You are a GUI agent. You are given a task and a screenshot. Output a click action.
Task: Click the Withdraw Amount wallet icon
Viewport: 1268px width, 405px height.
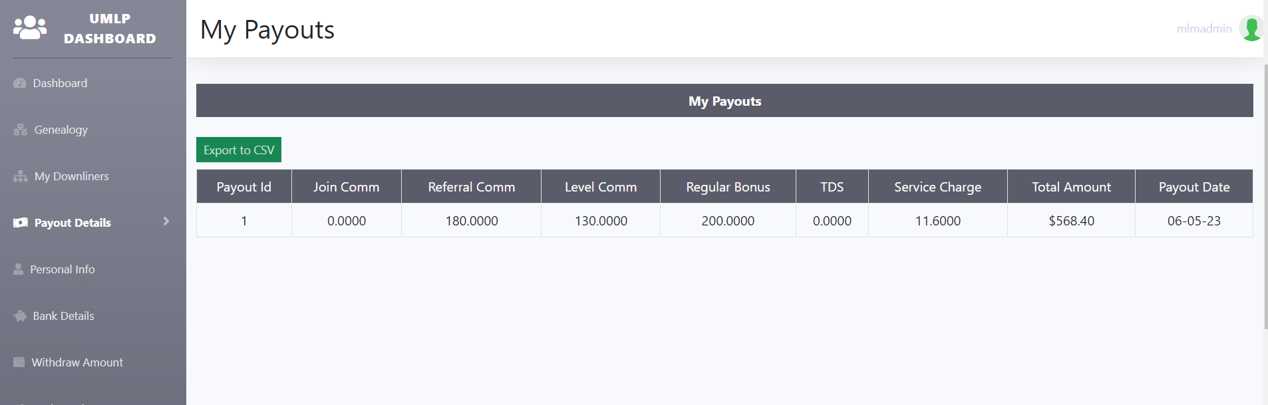tap(19, 362)
